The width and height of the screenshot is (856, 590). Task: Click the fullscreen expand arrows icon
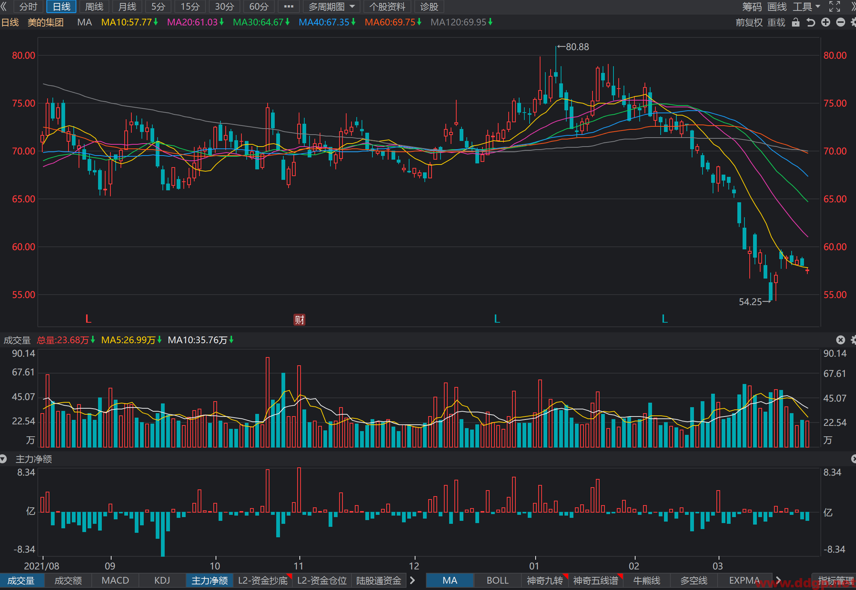click(835, 6)
